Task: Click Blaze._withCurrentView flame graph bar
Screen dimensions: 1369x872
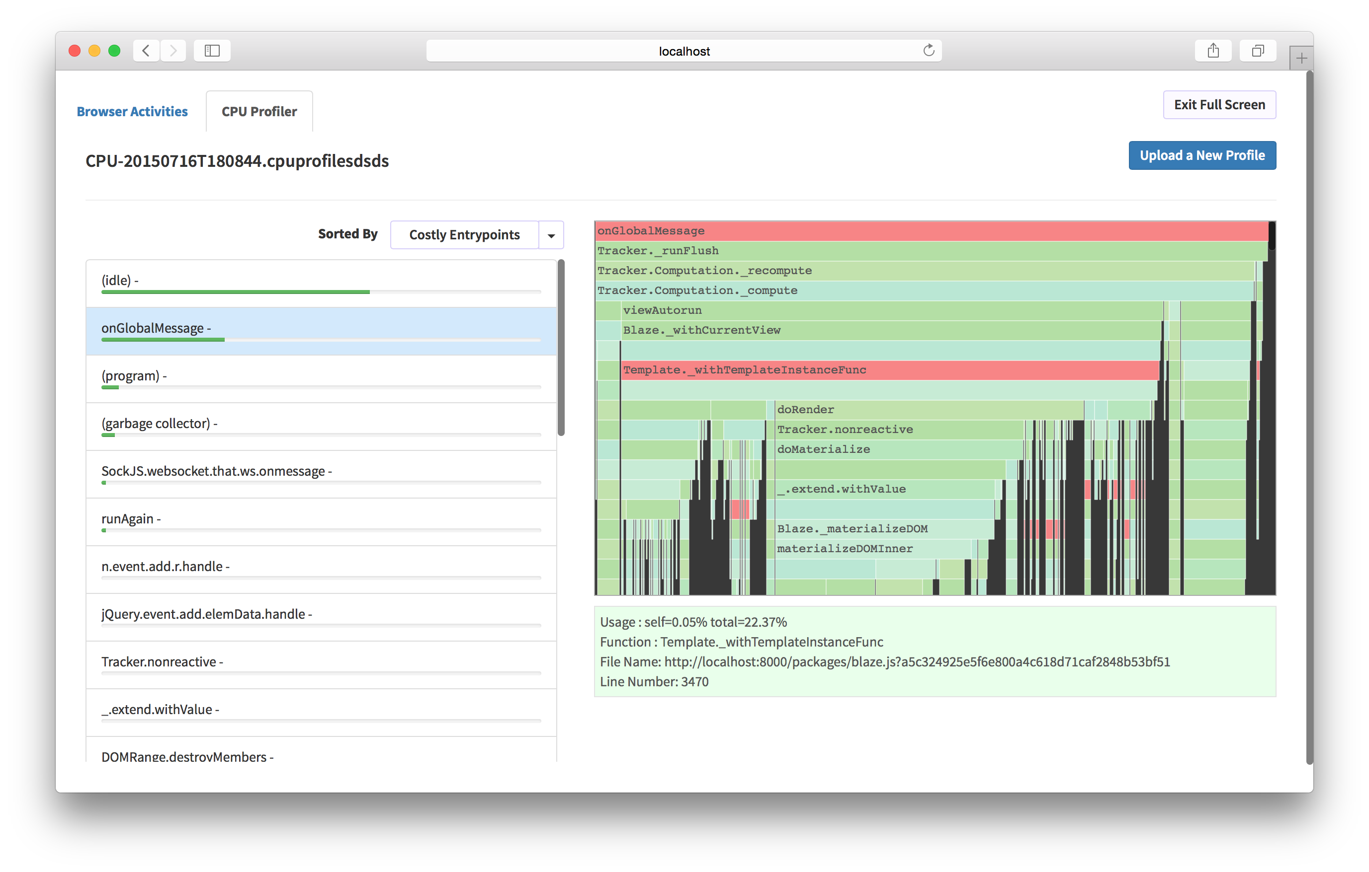Action: (x=891, y=330)
